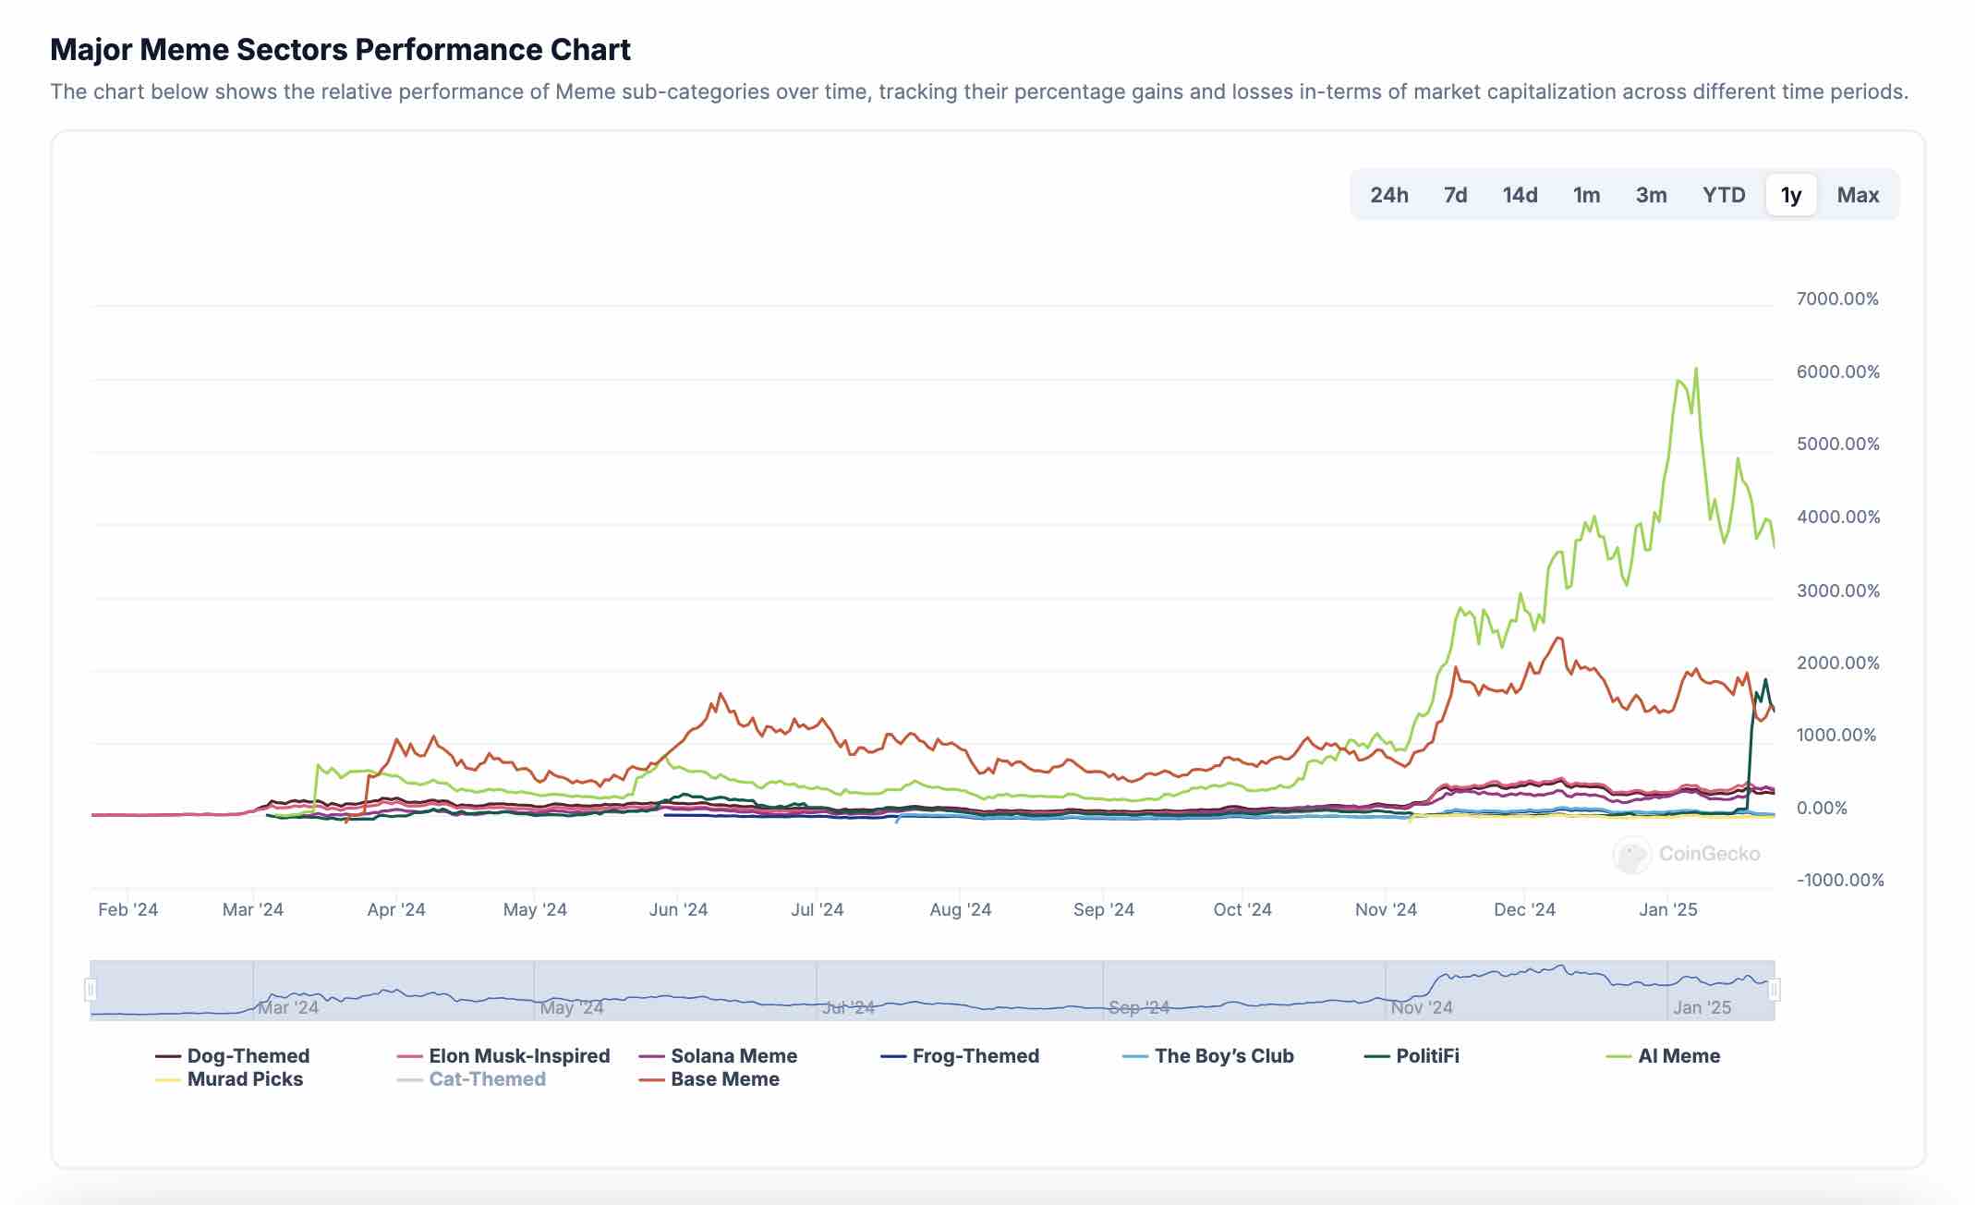Viewport: 1975px width, 1205px height.
Task: Select the YTD range tab
Action: 1724,195
